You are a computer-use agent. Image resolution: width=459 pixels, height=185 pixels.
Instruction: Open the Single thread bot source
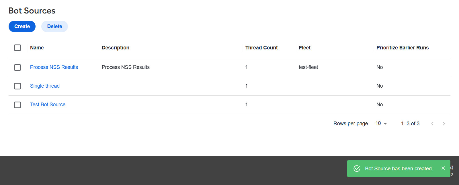[45, 86]
